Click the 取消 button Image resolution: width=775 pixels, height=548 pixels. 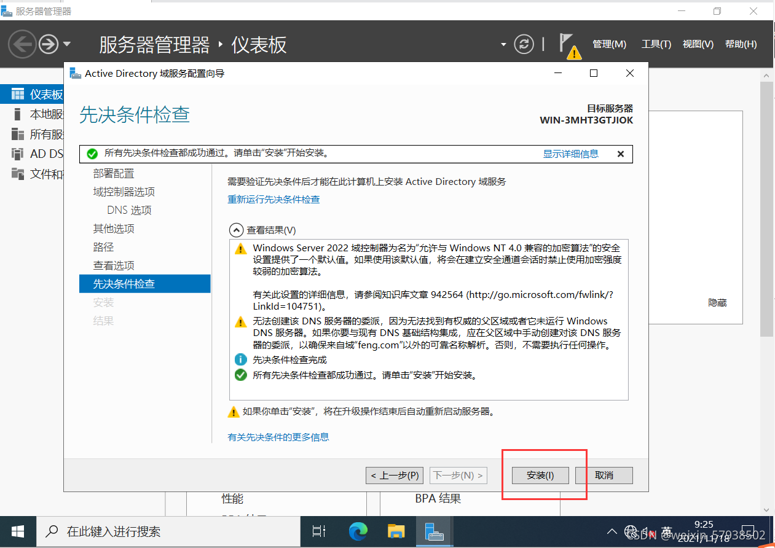click(x=604, y=476)
